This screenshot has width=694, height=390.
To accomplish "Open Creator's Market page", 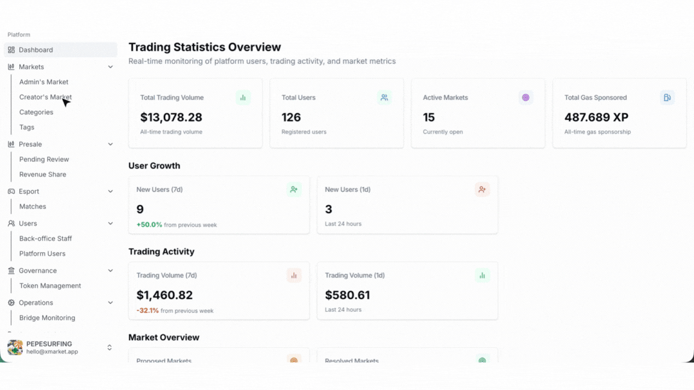I will 45,97.
